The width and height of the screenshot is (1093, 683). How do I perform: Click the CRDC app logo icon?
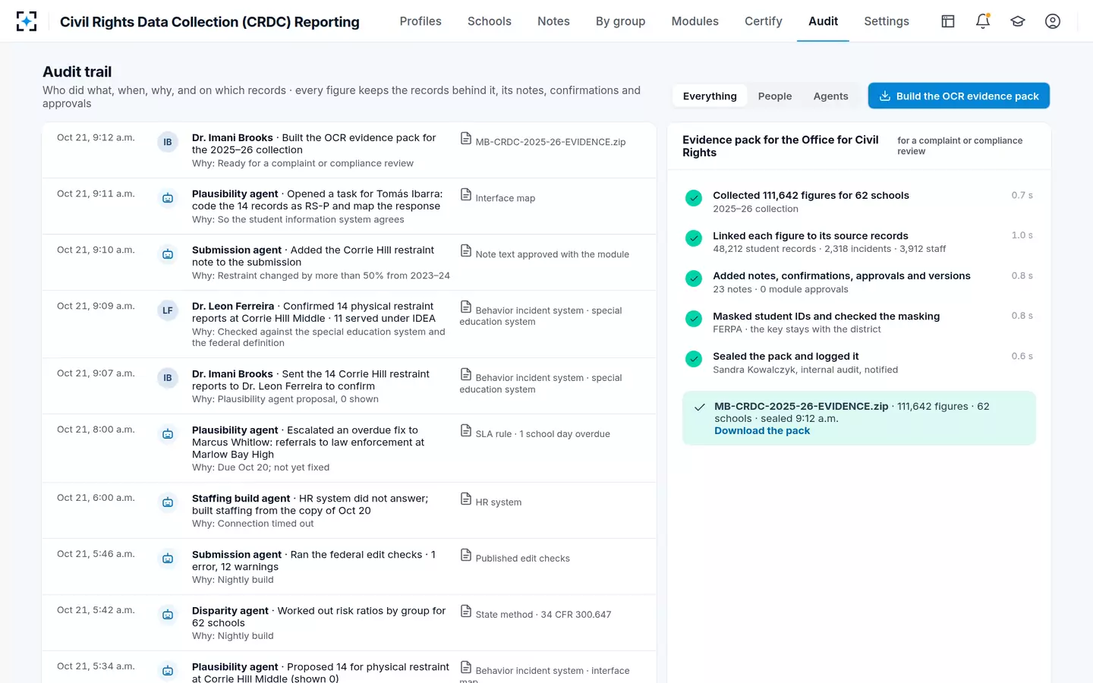pos(27,21)
